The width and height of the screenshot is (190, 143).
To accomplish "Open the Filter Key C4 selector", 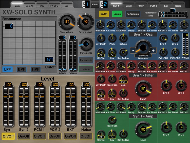I will pos(112,96).
